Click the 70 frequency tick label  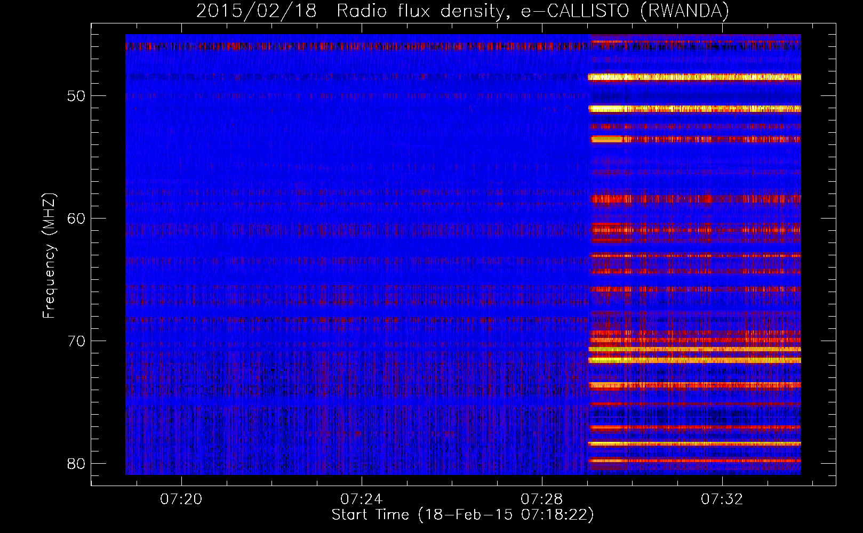click(x=76, y=341)
